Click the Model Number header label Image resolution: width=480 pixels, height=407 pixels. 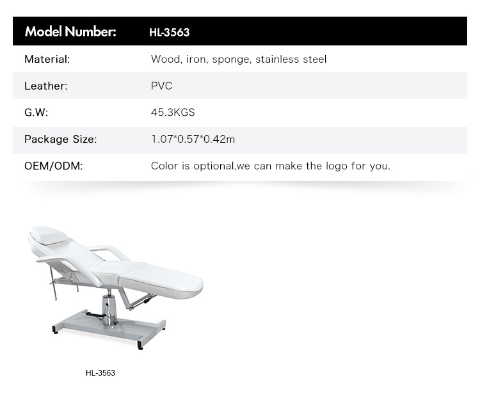coord(70,31)
